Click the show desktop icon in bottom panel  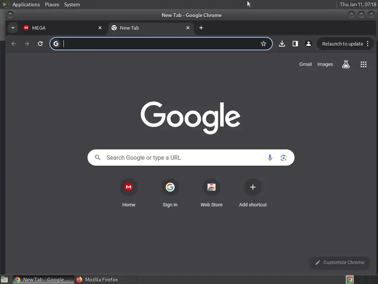(x=4, y=280)
